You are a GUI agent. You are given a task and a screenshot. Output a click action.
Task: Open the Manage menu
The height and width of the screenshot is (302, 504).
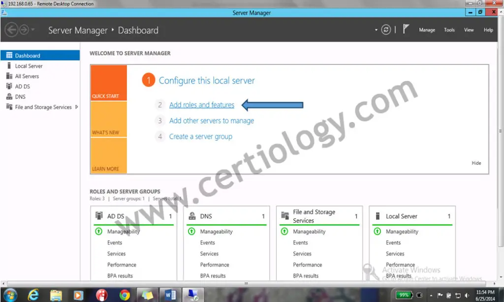pyautogui.click(x=427, y=30)
